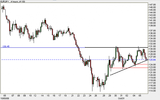Click date label 24 on time axis
The width and height of the screenshot is (160, 100).
click(90, 96)
